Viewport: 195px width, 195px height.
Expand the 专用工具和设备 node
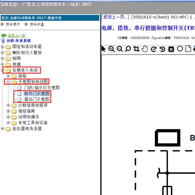pos(8,123)
